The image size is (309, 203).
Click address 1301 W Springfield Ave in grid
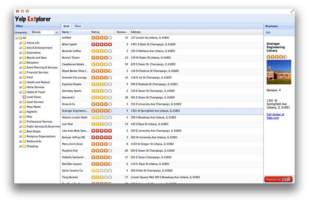pos(155,111)
